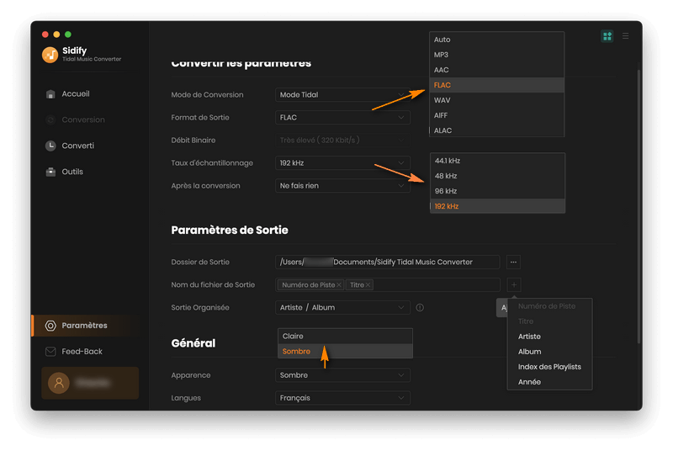
Task: Click the plus button to add filename tag
Action: (514, 285)
